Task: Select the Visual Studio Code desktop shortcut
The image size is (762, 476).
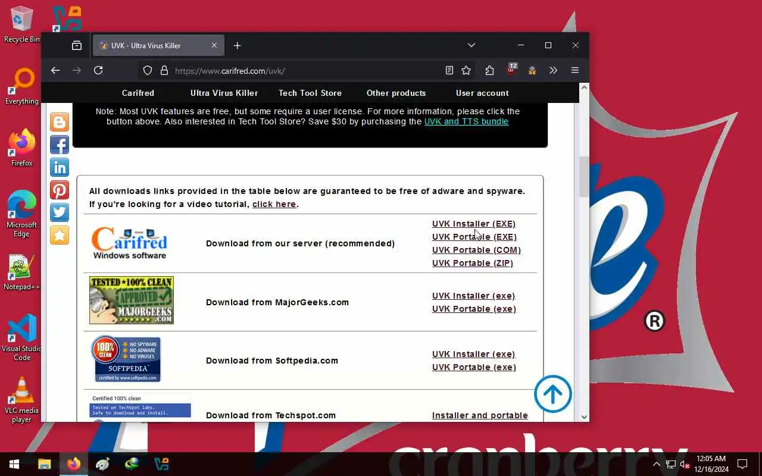Action: [x=21, y=338]
